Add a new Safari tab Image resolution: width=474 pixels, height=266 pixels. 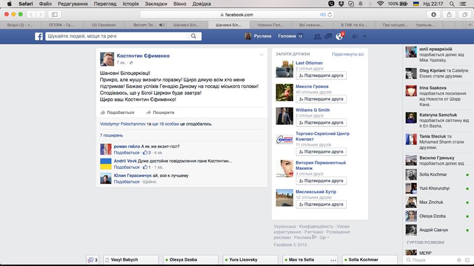pyautogui.click(x=470, y=25)
